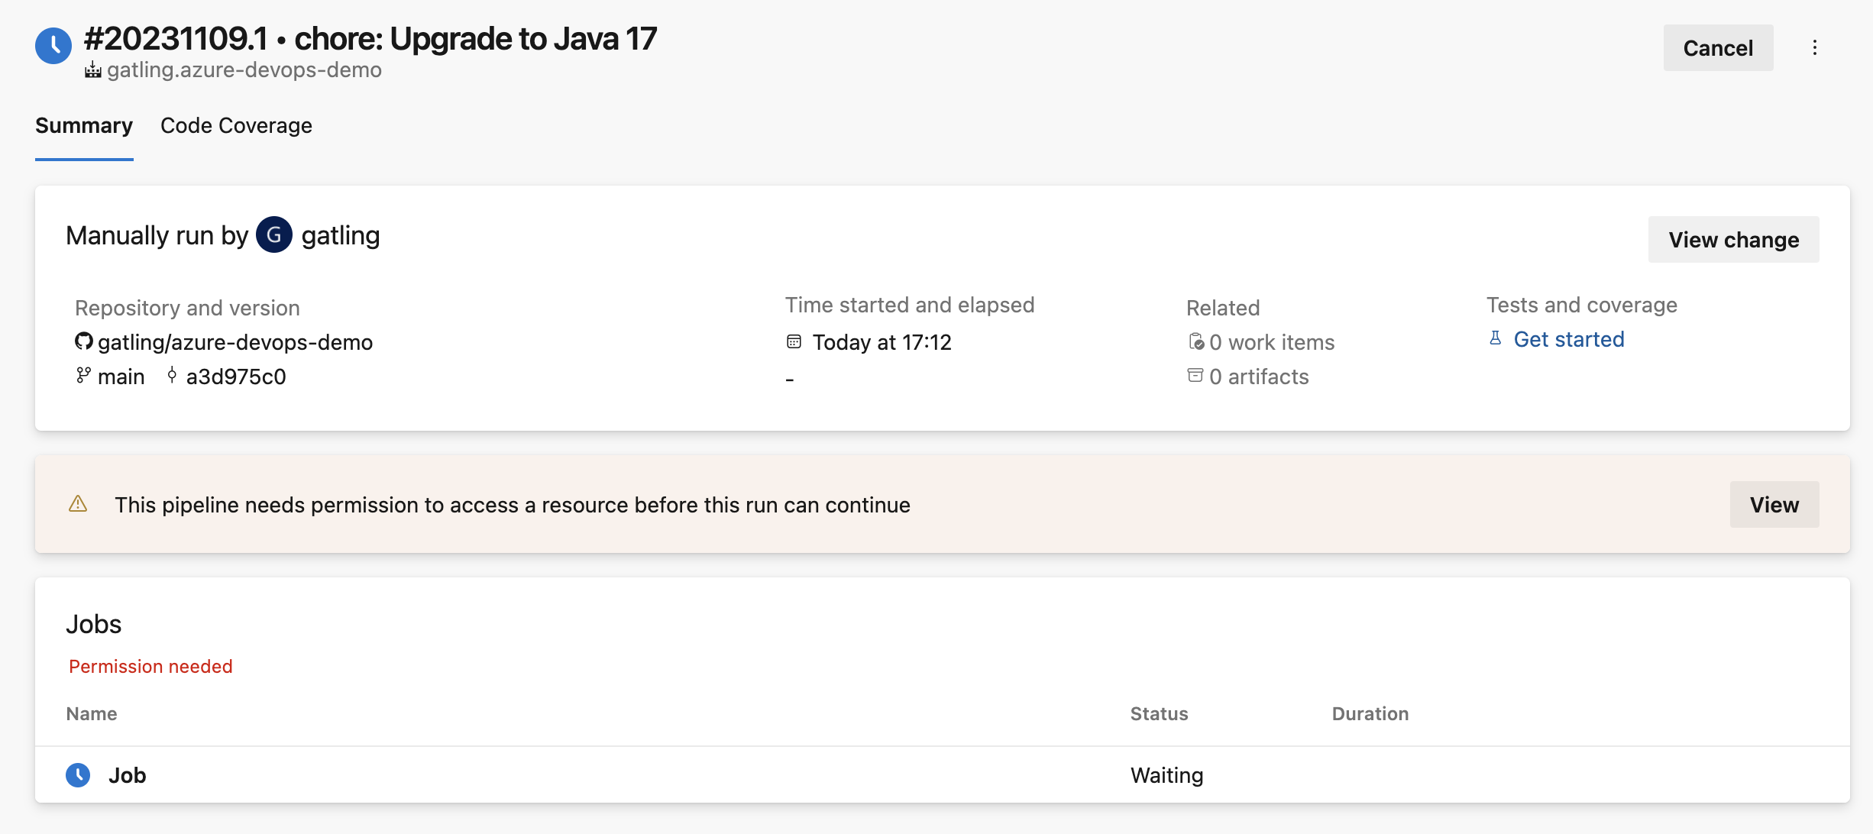Open the Get started tests link
Viewport: 1873px width, 834px height.
pyautogui.click(x=1569, y=339)
